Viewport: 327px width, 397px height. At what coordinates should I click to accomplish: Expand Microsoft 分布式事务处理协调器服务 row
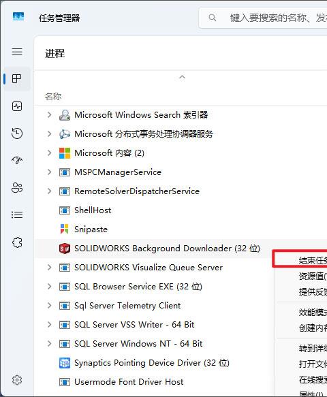[50, 133]
